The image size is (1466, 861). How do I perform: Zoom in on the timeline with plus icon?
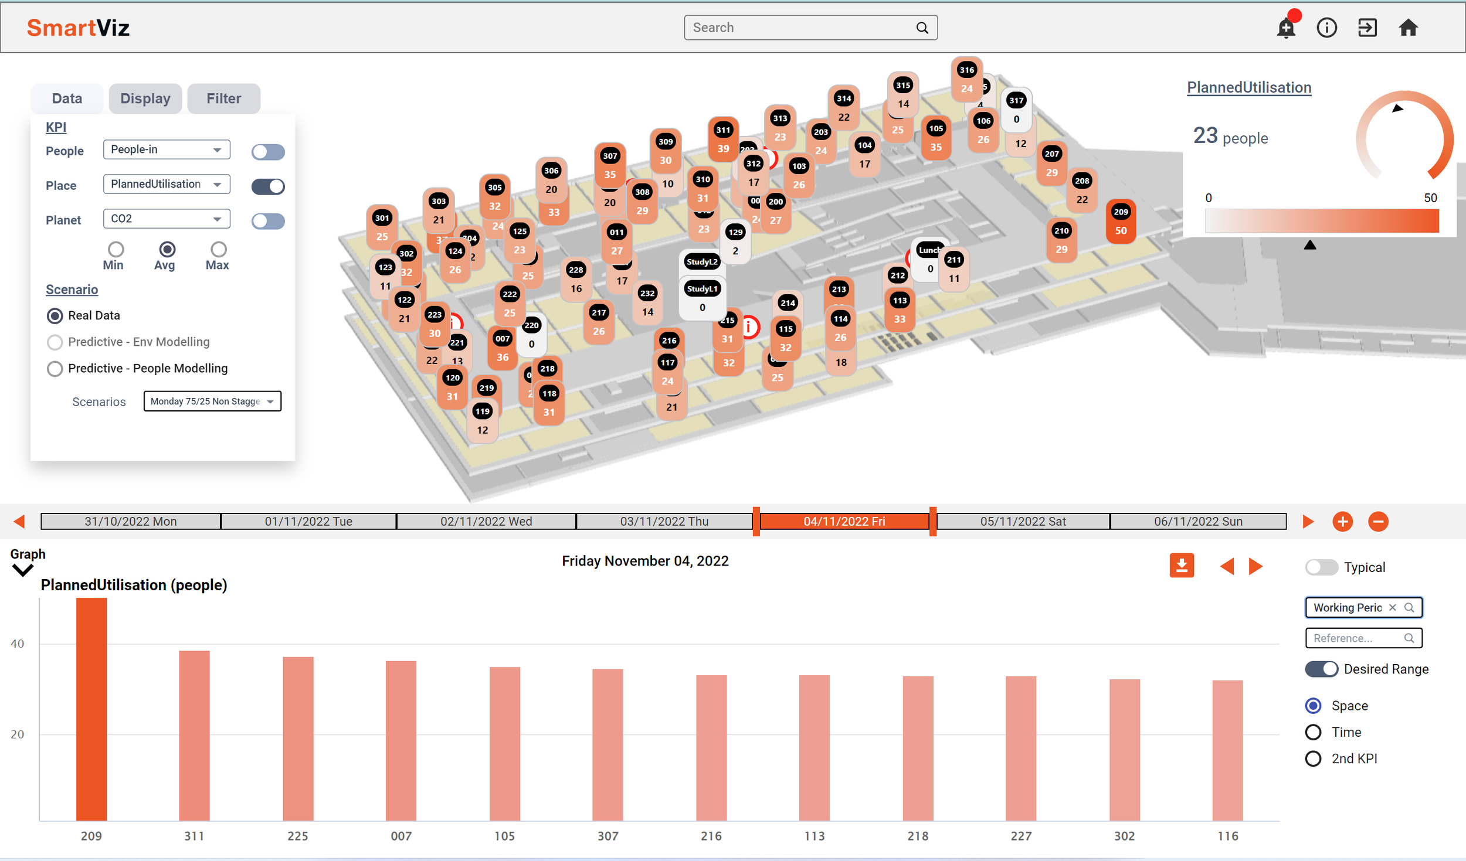(x=1343, y=521)
